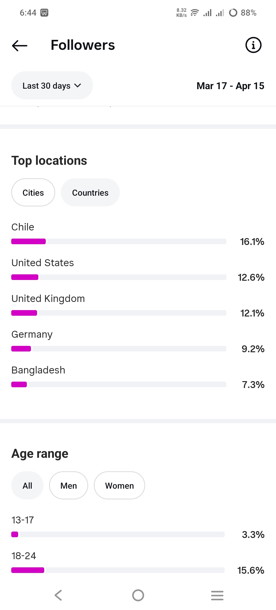Tap the back arrow in the Followers header
The width and height of the screenshot is (276, 610).
[20, 45]
